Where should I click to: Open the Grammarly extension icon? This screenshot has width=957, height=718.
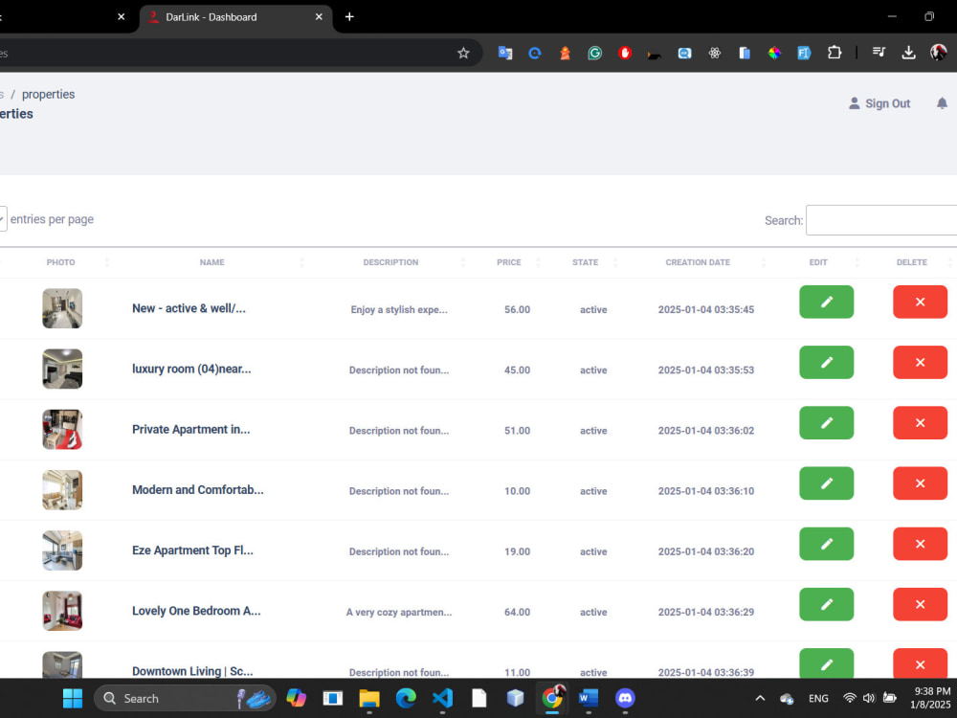point(594,53)
